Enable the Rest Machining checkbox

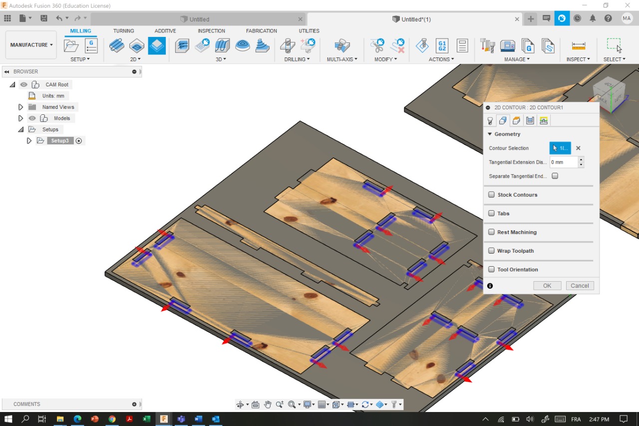pyautogui.click(x=492, y=232)
